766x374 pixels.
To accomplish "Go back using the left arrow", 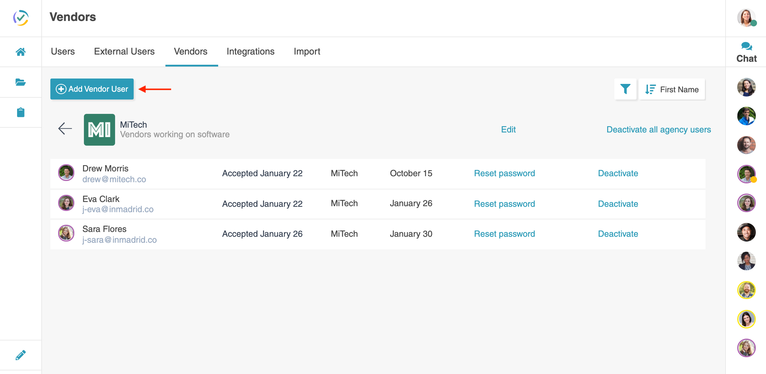I will coord(65,129).
